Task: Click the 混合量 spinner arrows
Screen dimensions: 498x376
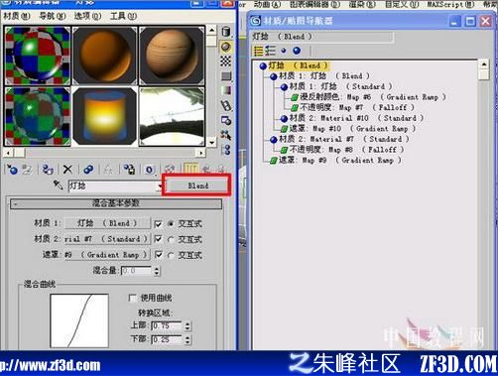Action: click(x=157, y=271)
